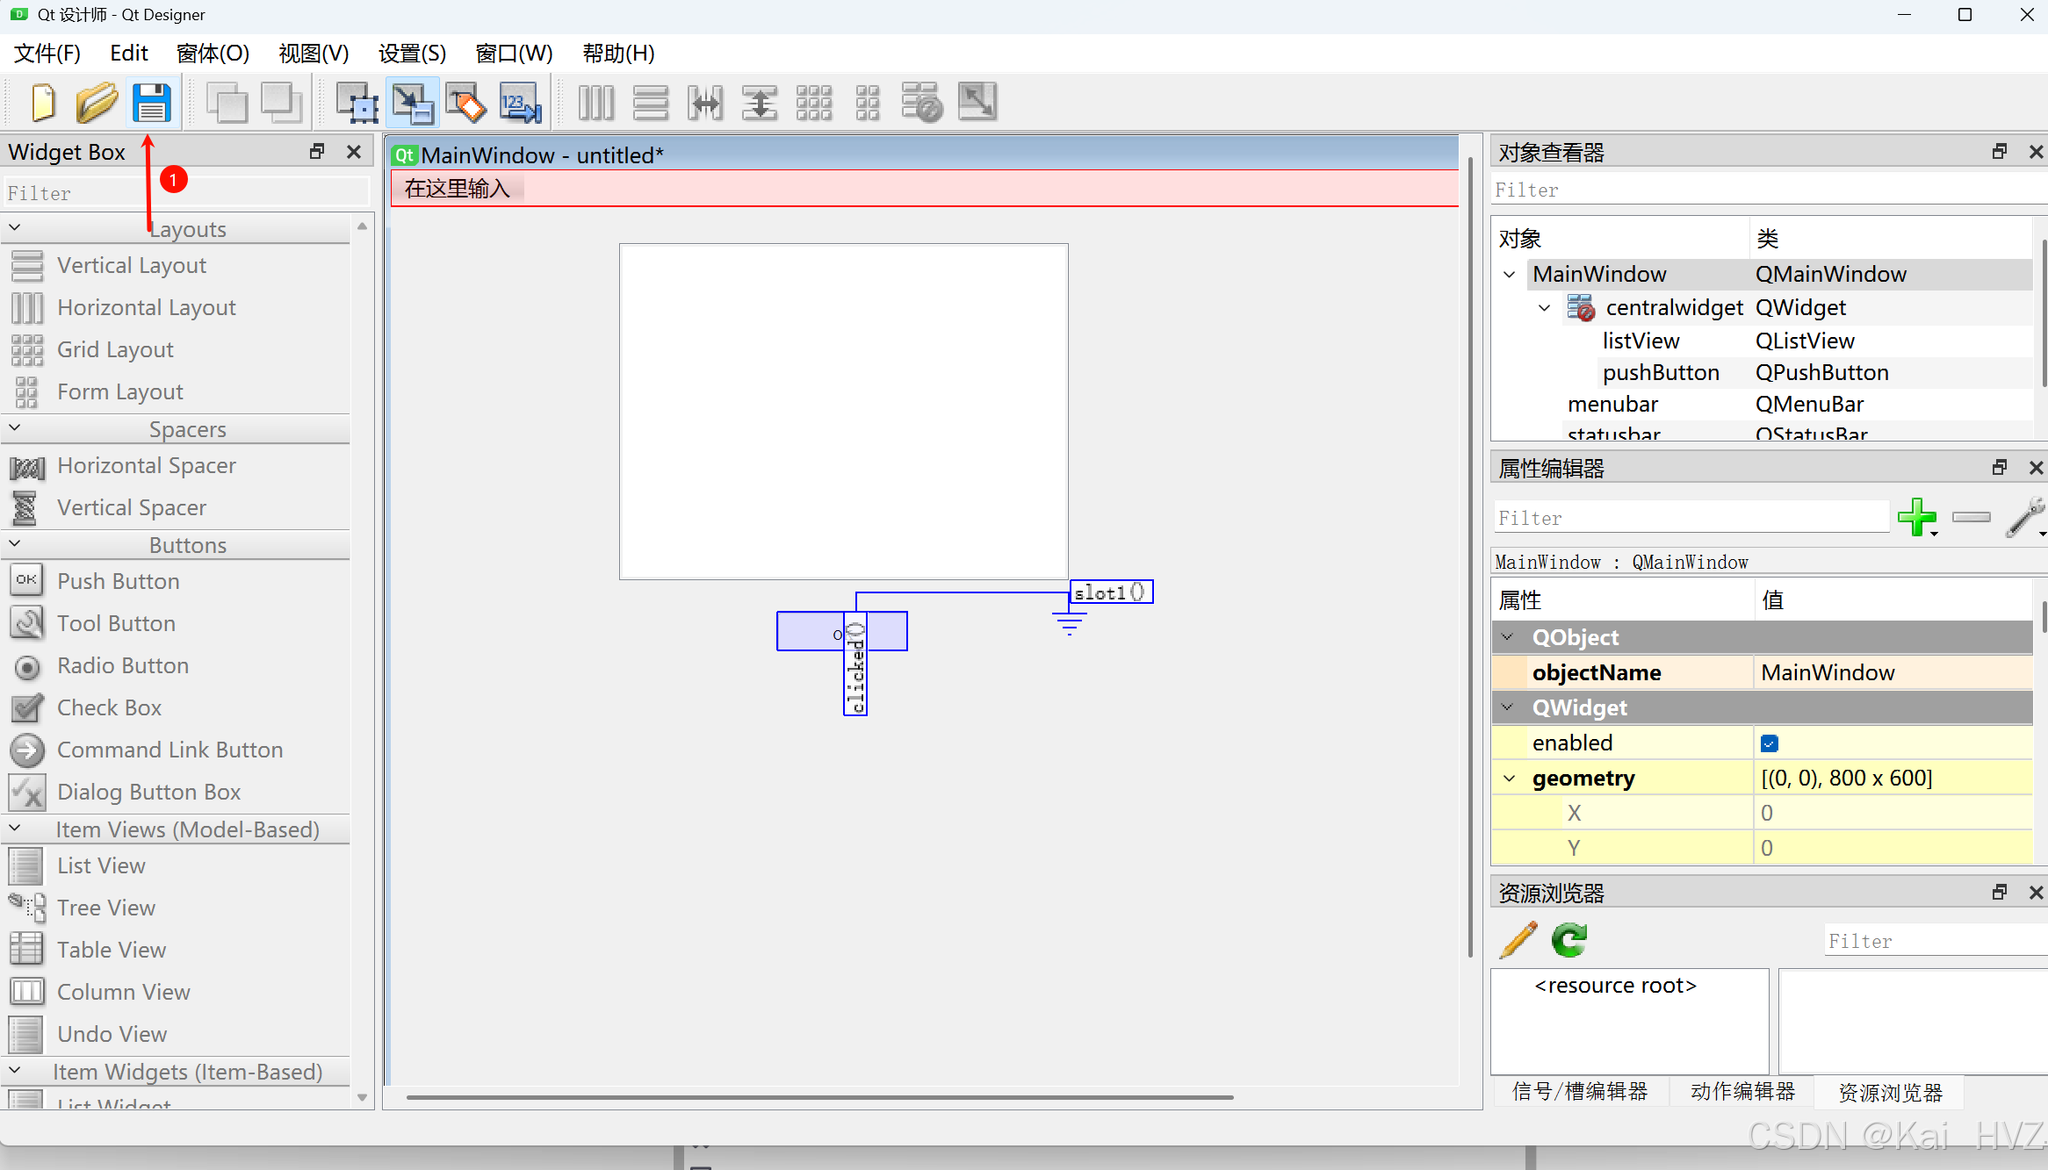
Task: Select the Edit Widgets mode icon
Action: (357, 103)
